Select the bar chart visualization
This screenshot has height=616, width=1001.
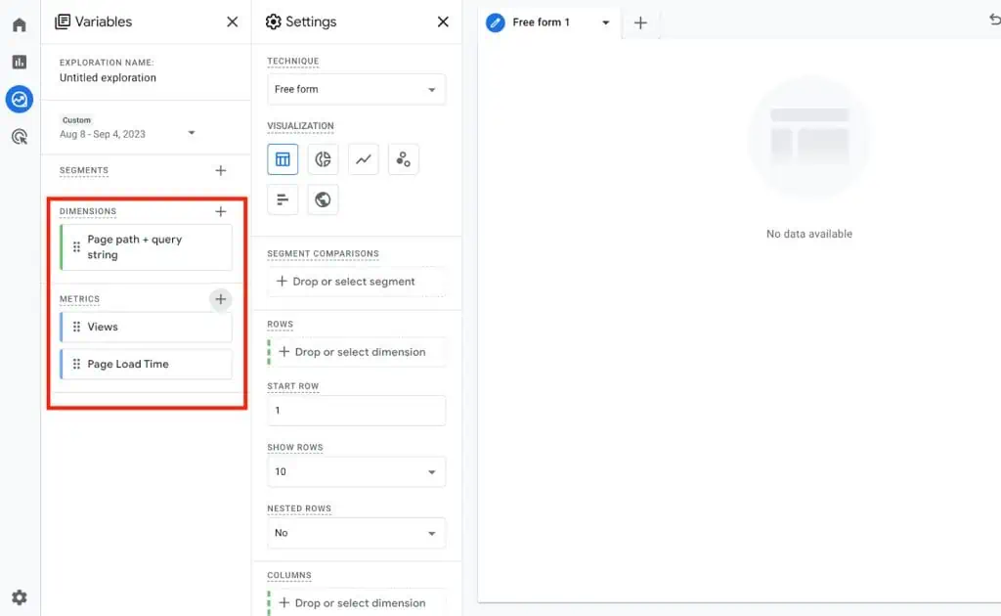point(282,199)
